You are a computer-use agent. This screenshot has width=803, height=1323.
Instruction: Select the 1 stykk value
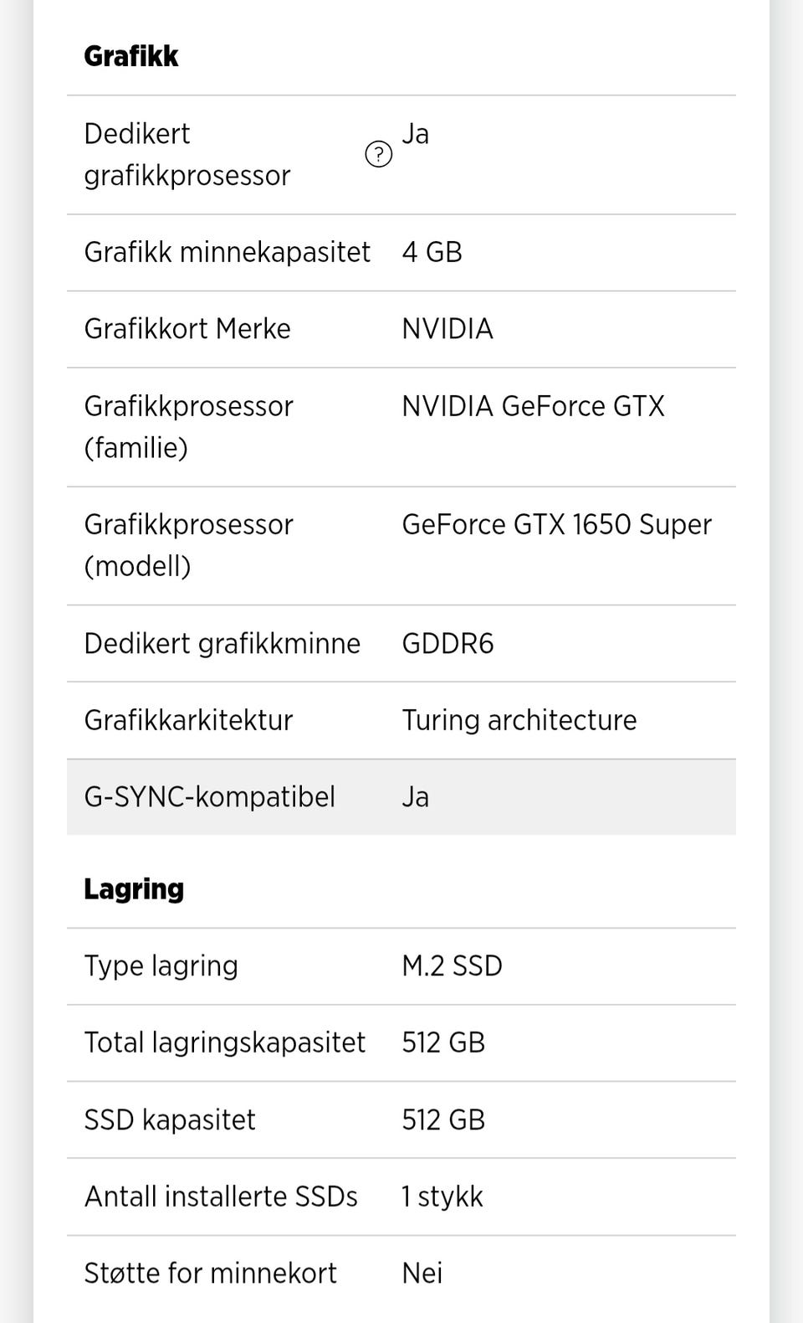[x=442, y=1197]
